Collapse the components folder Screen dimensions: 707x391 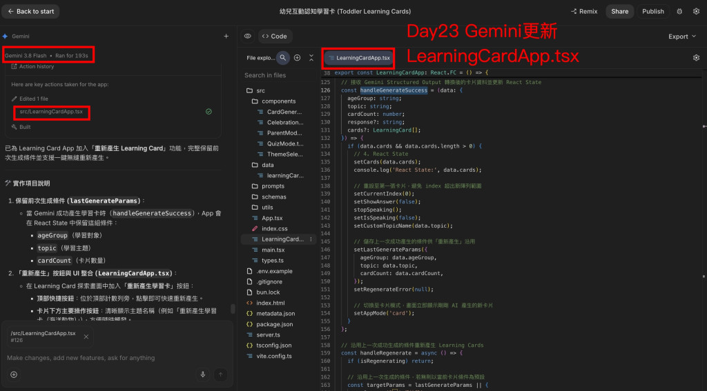[x=273, y=101]
